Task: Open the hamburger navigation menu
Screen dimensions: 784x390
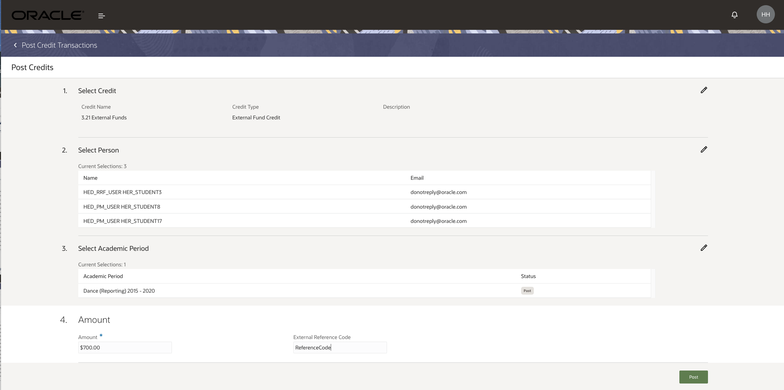Action: click(101, 16)
